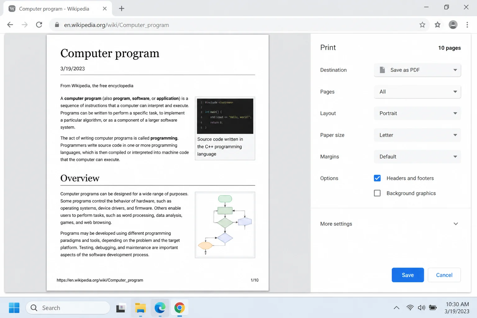Reload the Wikipedia page
The height and width of the screenshot is (318, 477).
(x=39, y=25)
